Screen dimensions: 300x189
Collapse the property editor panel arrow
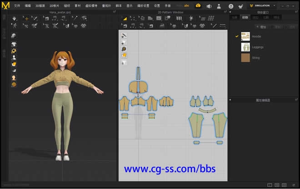point(230,100)
